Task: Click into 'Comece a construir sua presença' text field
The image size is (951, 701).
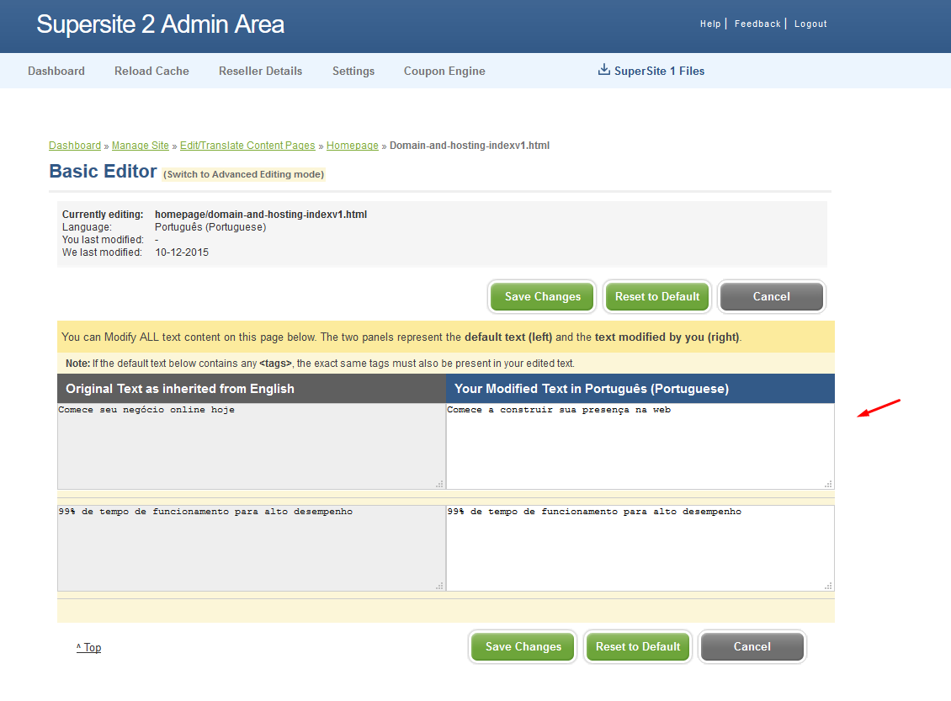Action: pyautogui.click(x=640, y=446)
